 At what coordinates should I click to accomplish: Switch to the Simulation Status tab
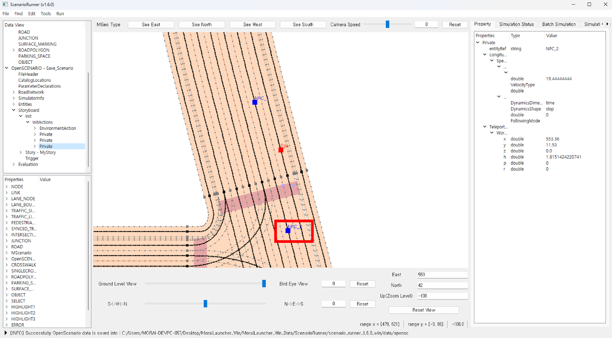(x=516, y=24)
